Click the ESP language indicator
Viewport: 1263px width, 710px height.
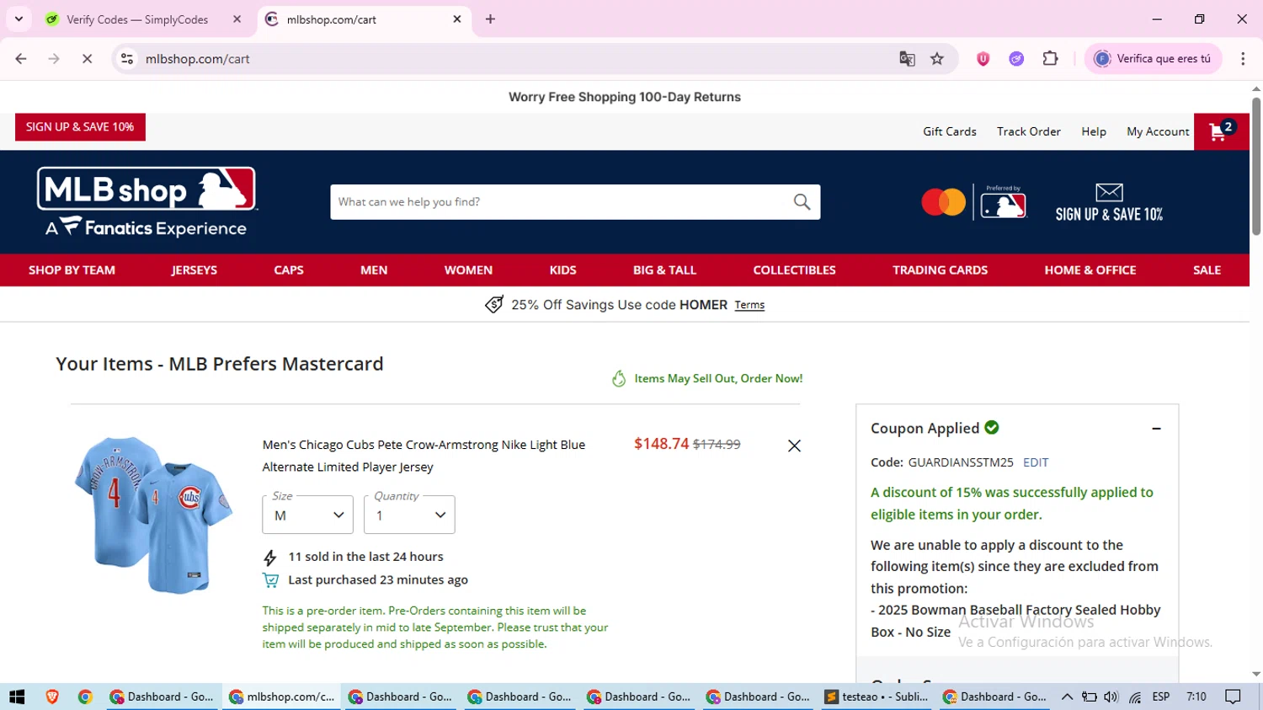click(1161, 697)
